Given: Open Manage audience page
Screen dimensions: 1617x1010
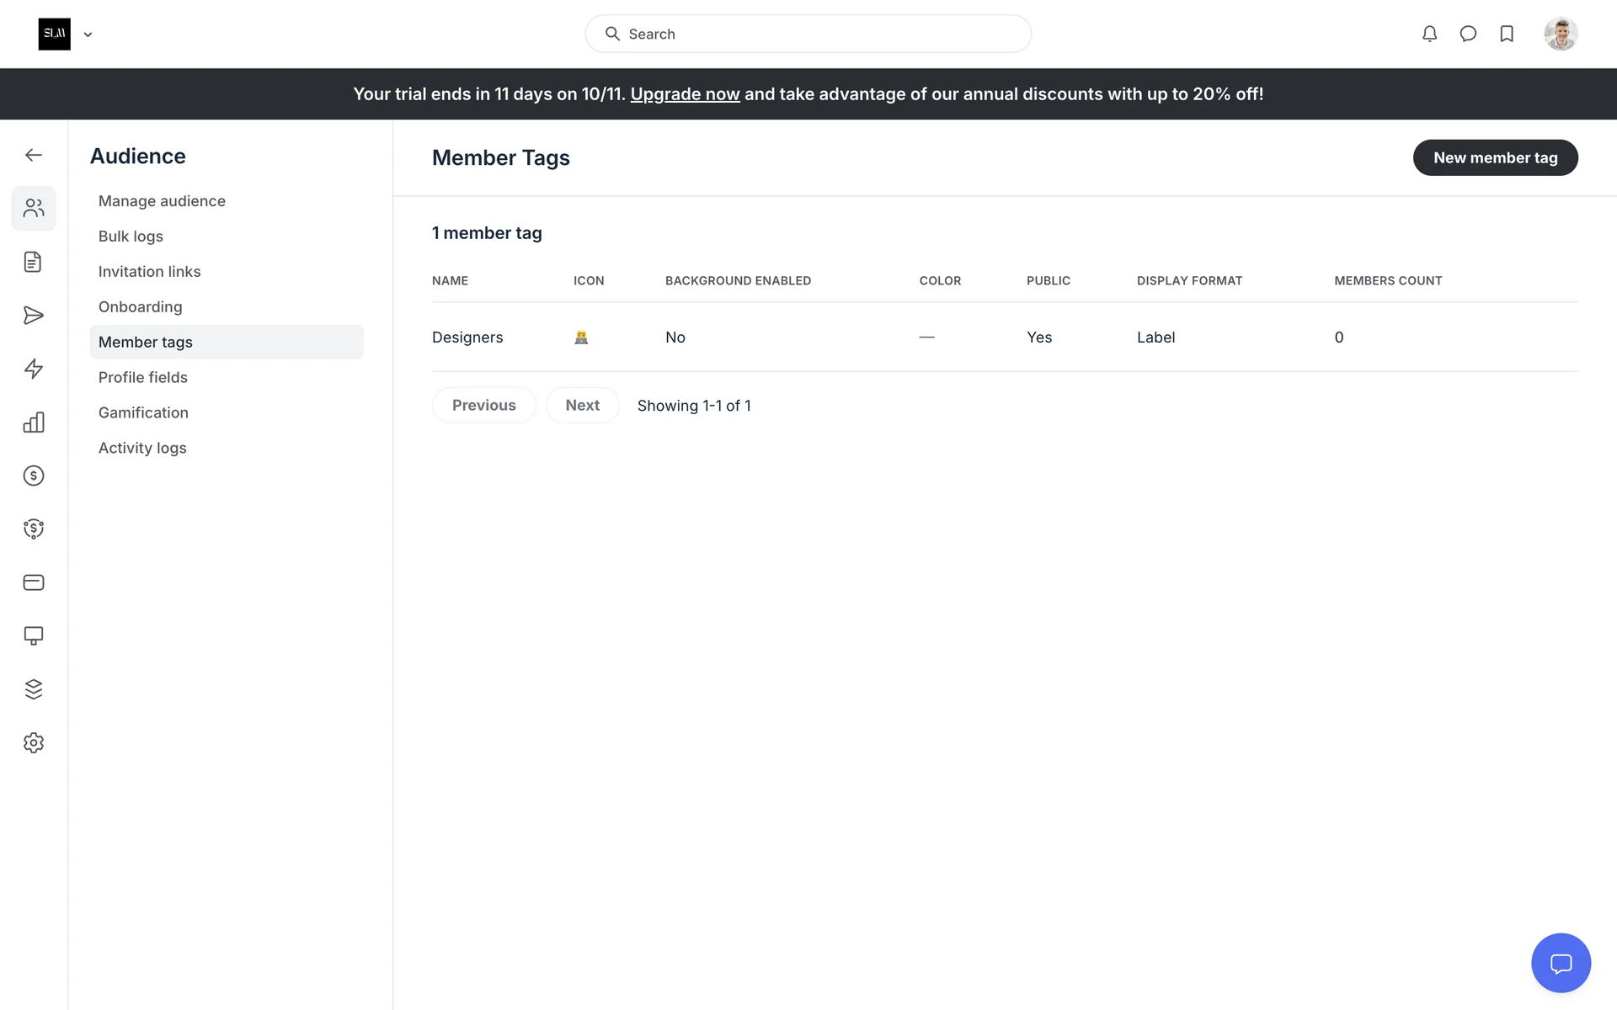Looking at the screenshot, I should [162, 201].
